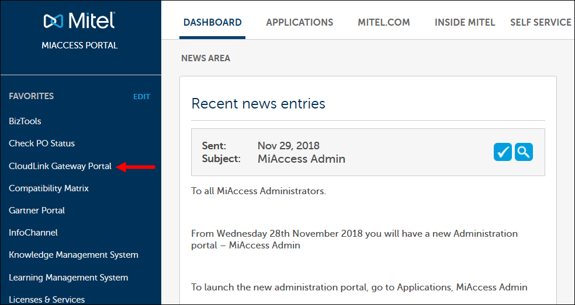Open the Inside Mitel tab
Image resolution: width=575 pixels, height=305 pixels.
coord(465,23)
